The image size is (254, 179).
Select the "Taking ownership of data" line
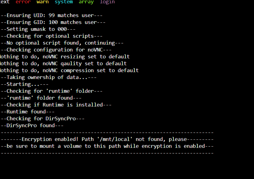tap(48, 77)
